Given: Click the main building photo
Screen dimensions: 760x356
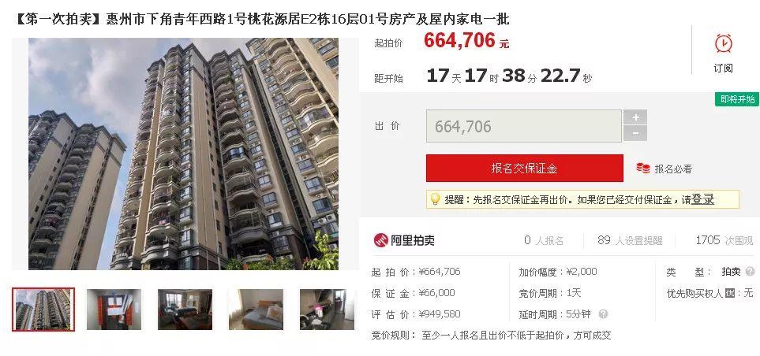Looking at the screenshot, I should pos(183,154).
